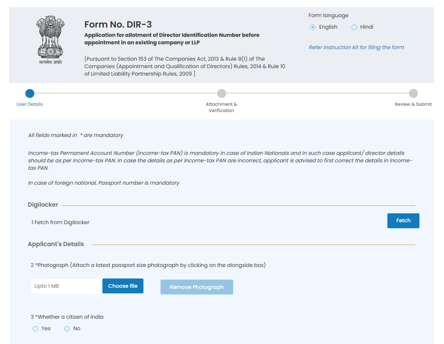Click the '2 *Photograph' instruction label
This screenshot has height=344, width=444.
[x=148, y=265]
